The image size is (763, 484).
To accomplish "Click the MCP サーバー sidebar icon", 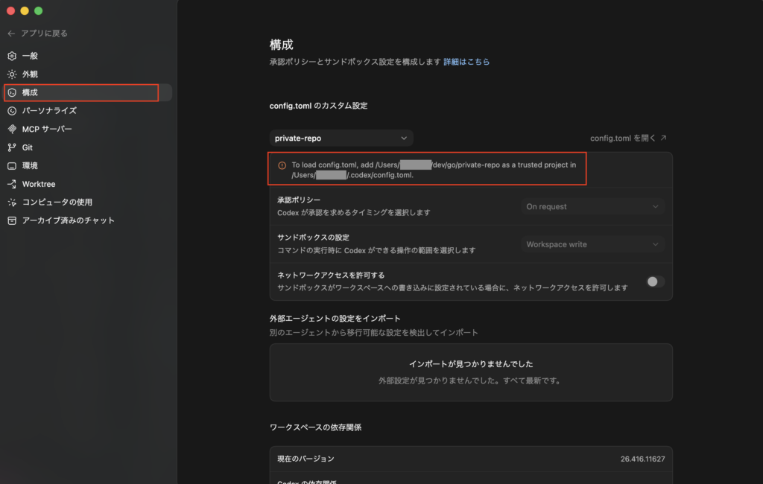I will tap(12, 129).
